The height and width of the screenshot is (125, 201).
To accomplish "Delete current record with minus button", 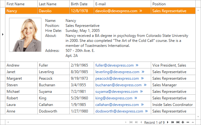I will [188, 122].
